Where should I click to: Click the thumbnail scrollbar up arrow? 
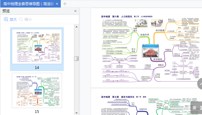(x=77, y=27)
